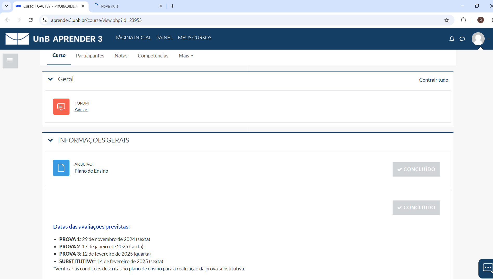Open the notifications bell icon
This screenshot has width=493, height=279.
452,39
